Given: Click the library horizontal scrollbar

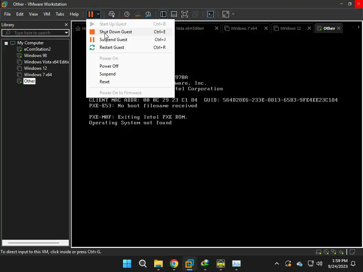Looking at the screenshot, I should tap(34, 243).
